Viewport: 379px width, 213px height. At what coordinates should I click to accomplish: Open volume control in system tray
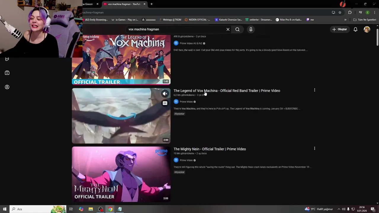343,209
